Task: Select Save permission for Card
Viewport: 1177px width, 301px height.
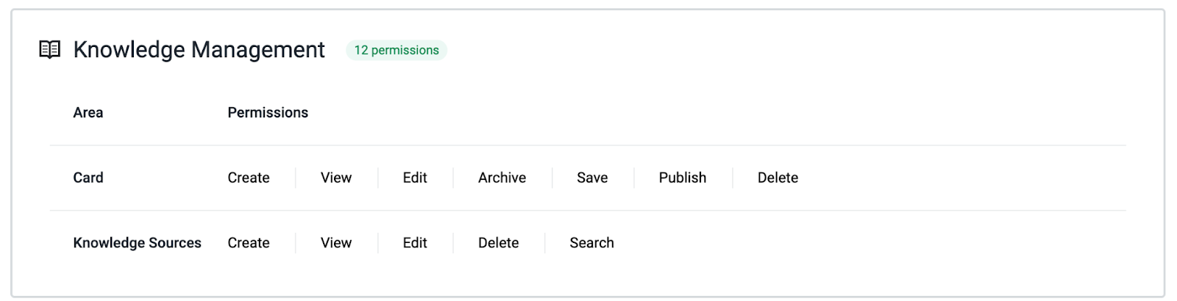Action: [592, 178]
